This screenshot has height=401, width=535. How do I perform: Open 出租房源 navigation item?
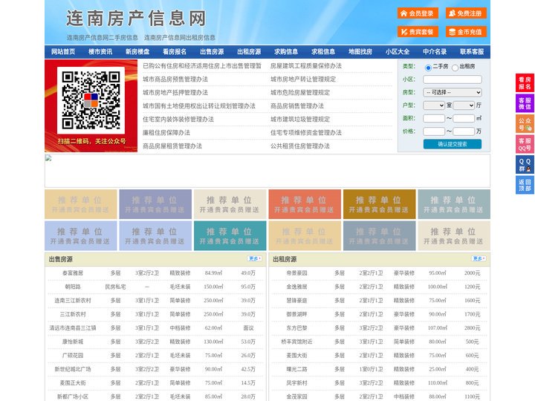coord(249,52)
